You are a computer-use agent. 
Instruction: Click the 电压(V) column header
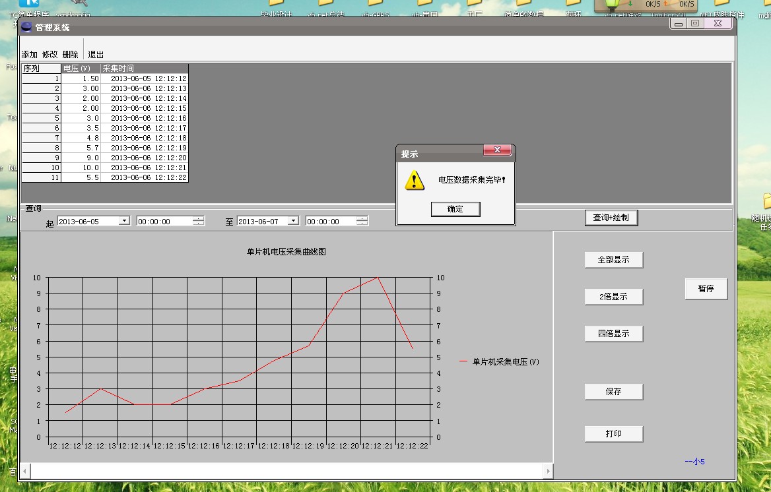coord(81,69)
